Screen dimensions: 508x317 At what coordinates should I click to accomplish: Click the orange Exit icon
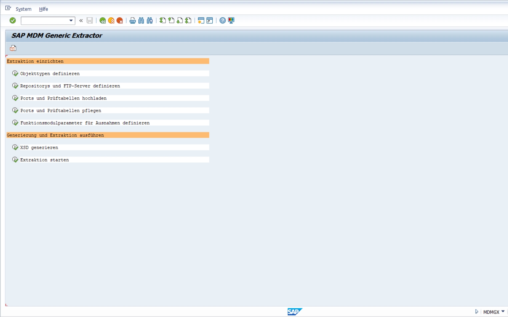(x=111, y=21)
